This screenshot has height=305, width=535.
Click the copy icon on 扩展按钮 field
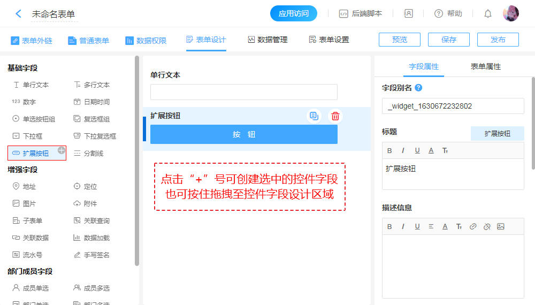pos(314,116)
